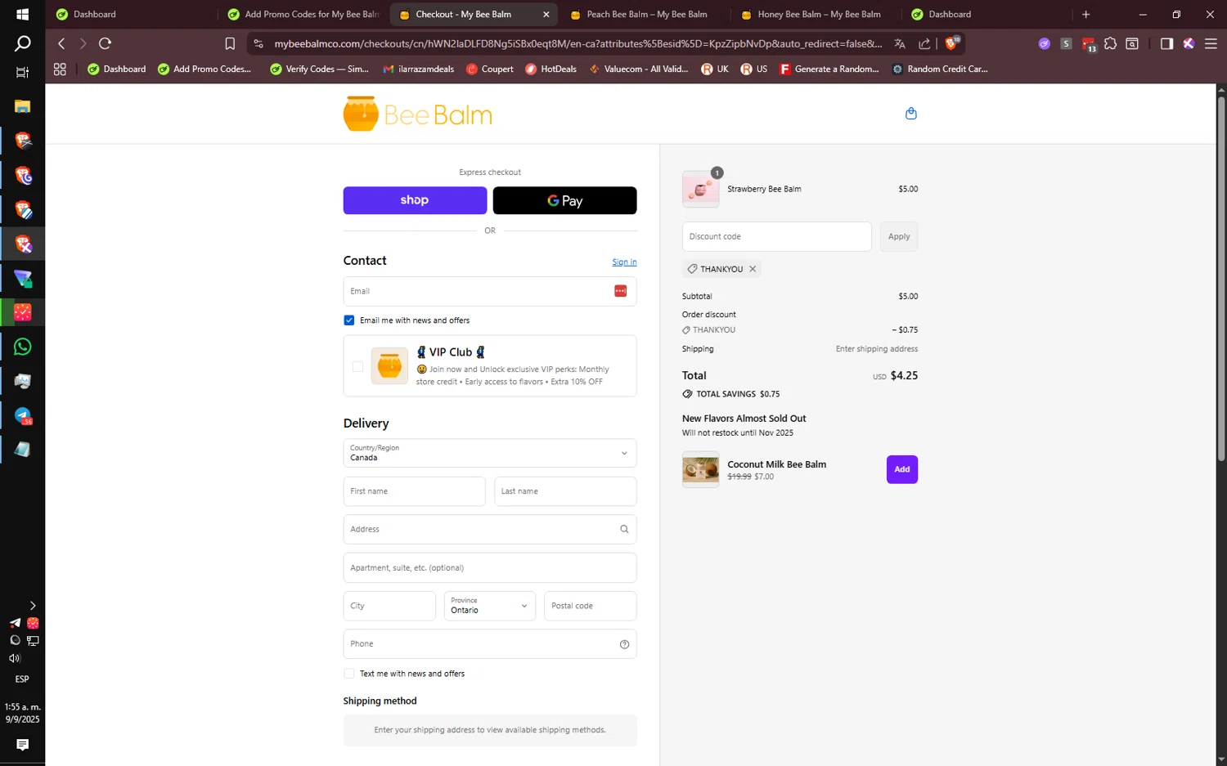Close the Checkout - My Bee Balm tab

pyautogui.click(x=546, y=14)
